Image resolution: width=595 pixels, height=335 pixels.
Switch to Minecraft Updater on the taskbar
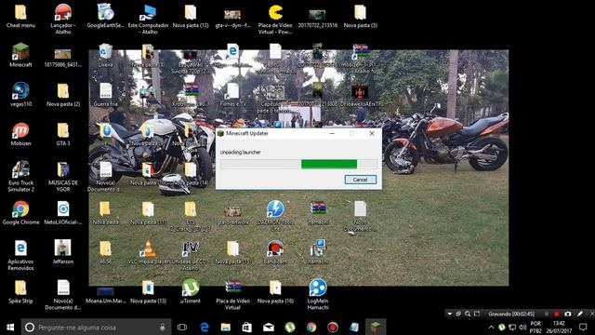376,327
